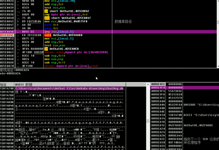Select the dump row at 13814988
The image size is (219, 150).
click(62, 123)
